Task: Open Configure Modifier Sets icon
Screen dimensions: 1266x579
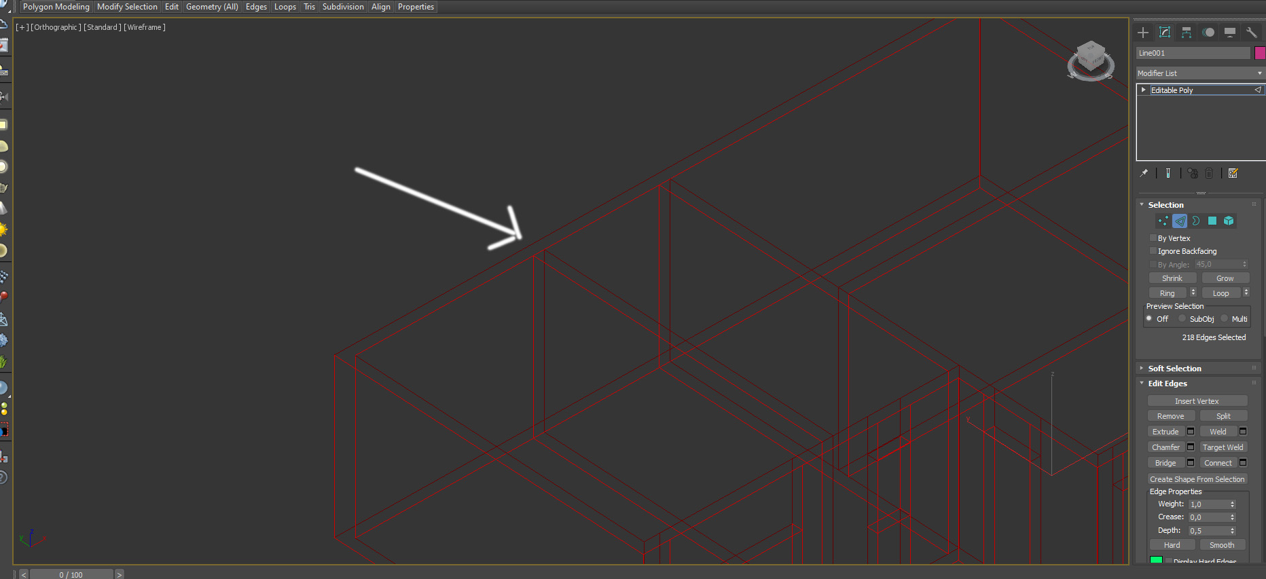Action: click(x=1233, y=173)
